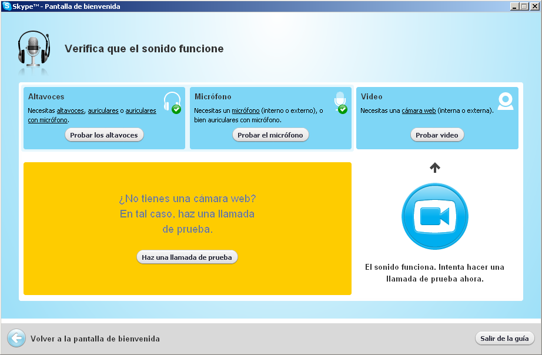Open the first auriculares link
Image resolution: width=542 pixels, height=355 pixels.
point(103,110)
